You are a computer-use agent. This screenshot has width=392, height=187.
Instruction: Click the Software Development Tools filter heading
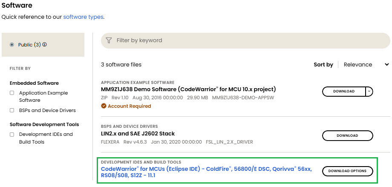point(44,124)
